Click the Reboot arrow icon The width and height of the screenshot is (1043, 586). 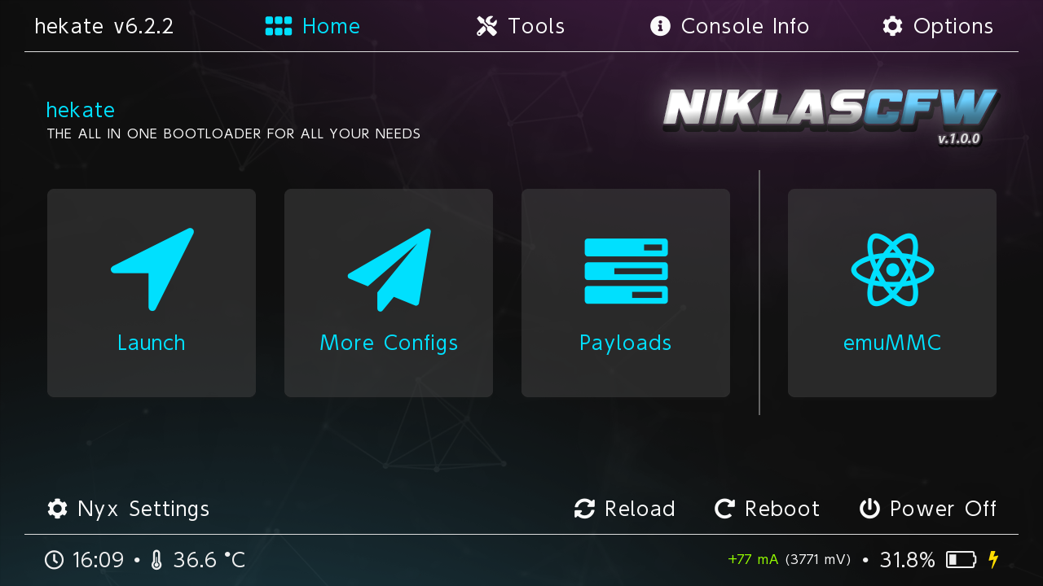724,509
